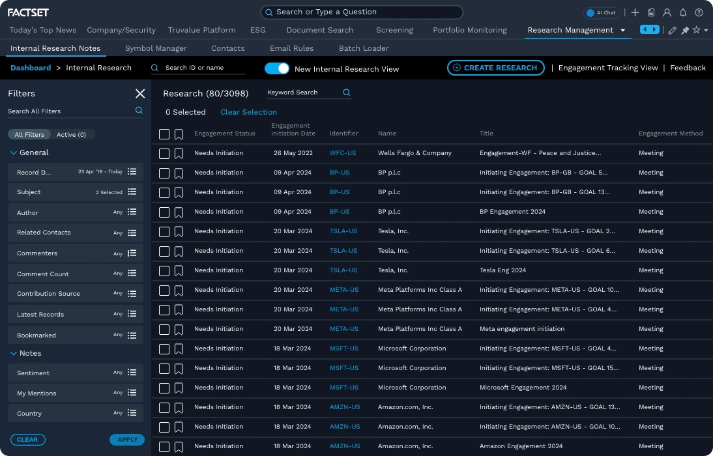Collapse the General filters section
Image resolution: width=713 pixels, height=456 pixels.
(14, 152)
